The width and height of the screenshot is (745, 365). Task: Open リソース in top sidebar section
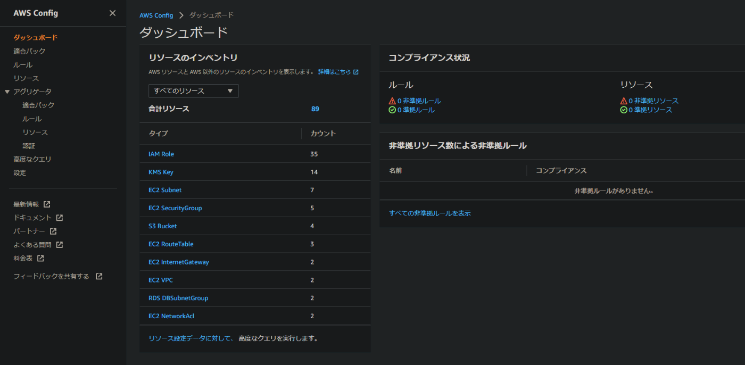click(x=26, y=78)
